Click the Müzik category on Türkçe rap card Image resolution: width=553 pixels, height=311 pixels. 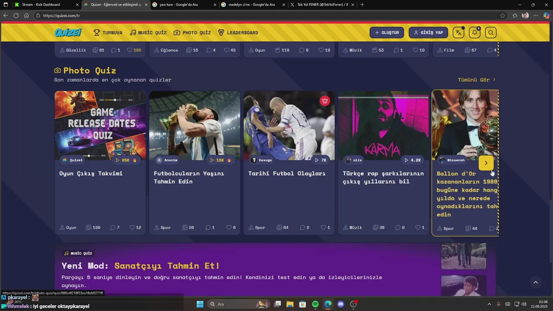coord(353,228)
